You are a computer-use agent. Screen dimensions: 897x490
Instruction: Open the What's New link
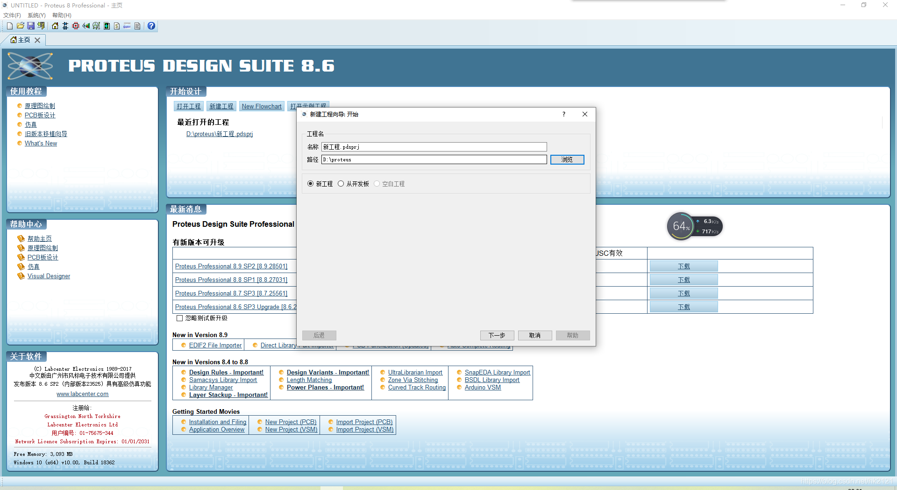[41, 144]
